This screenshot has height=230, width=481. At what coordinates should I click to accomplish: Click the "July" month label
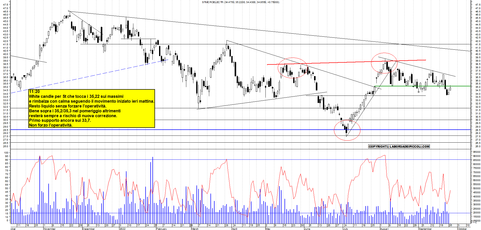click(x=345, y=229)
